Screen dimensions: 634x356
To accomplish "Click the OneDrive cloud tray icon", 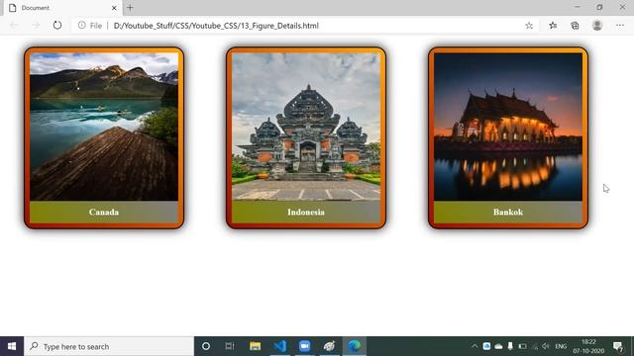I will tap(498, 346).
